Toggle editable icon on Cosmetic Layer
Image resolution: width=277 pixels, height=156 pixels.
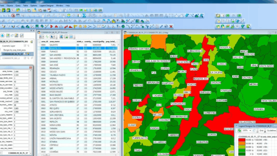click(x=25, y=46)
